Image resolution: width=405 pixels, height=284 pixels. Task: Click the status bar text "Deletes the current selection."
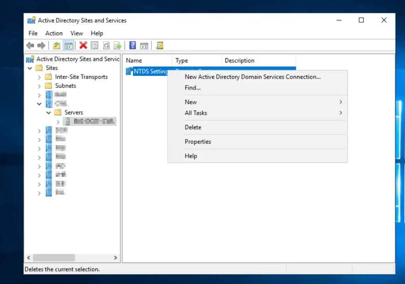62,269
